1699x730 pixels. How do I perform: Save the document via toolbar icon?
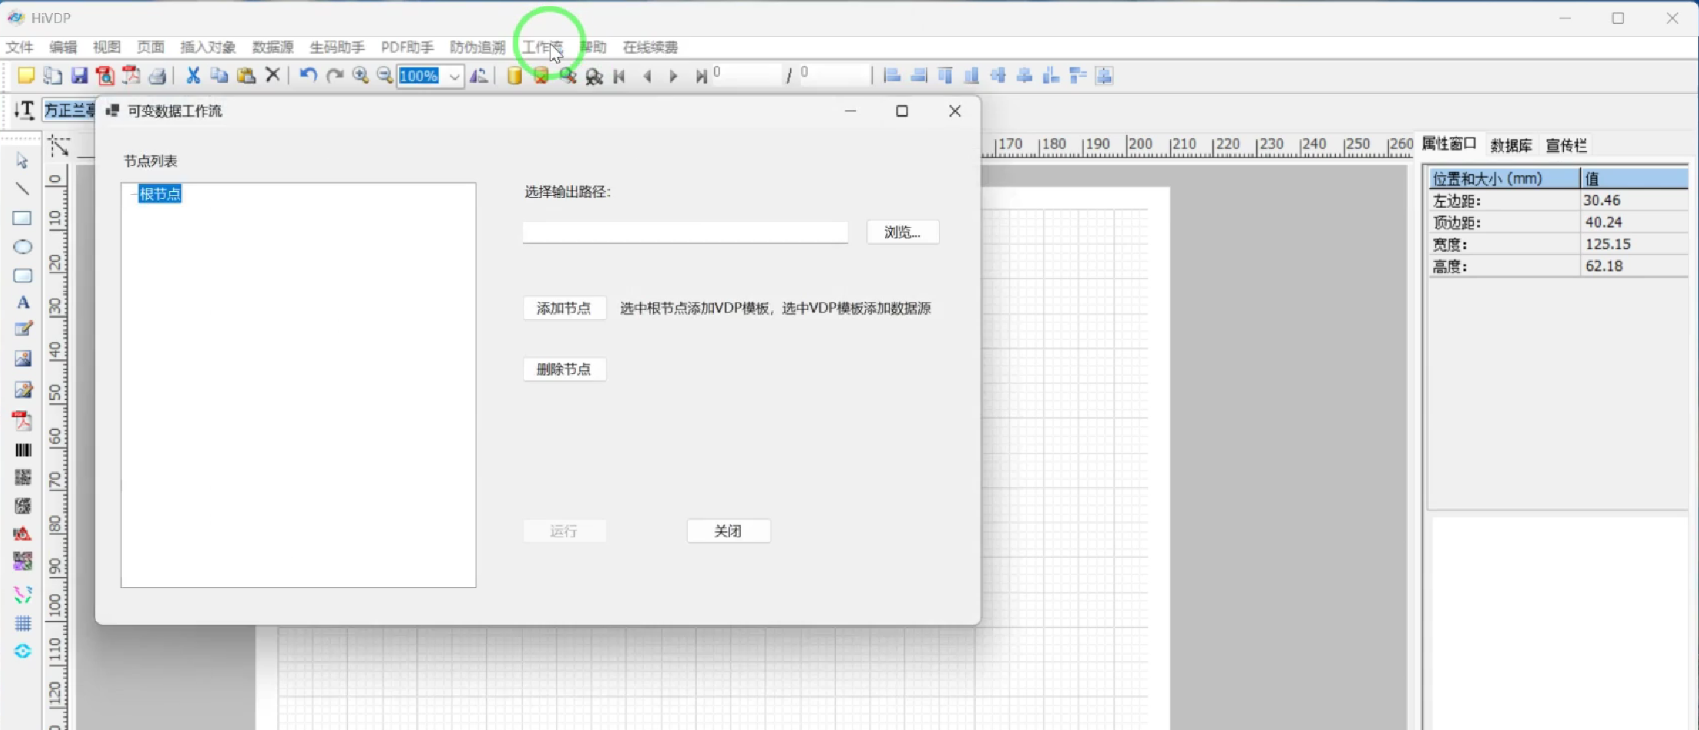coord(79,75)
